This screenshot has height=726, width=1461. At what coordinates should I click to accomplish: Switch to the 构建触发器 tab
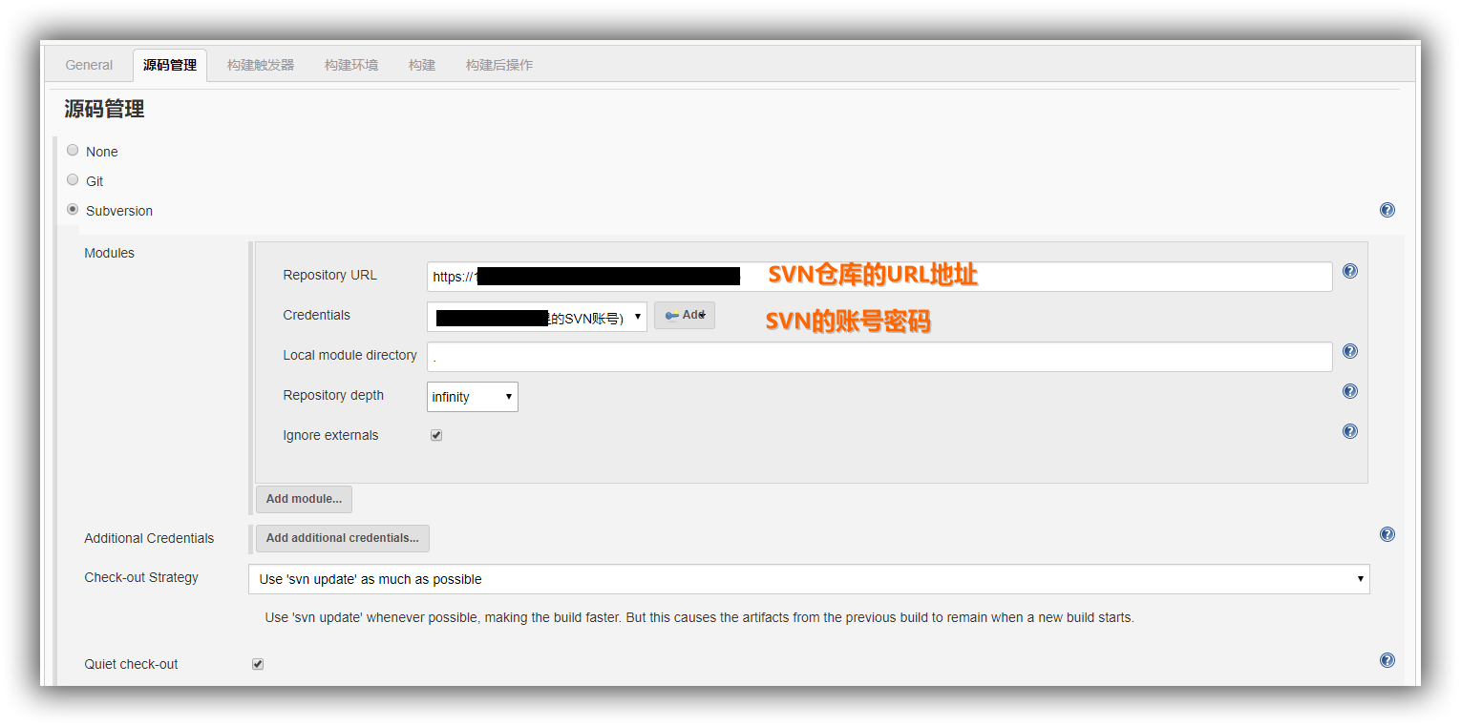tap(261, 65)
